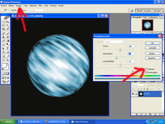Select the Clone Stamp tool

[3, 37]
